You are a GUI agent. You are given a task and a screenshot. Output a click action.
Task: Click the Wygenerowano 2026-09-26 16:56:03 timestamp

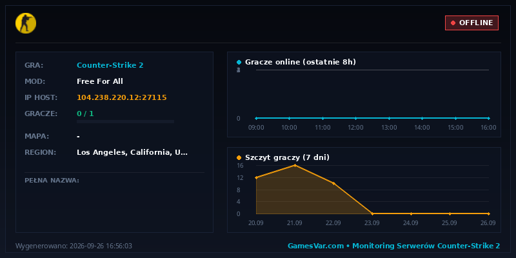pyautogui.click(x=74, y=246)
